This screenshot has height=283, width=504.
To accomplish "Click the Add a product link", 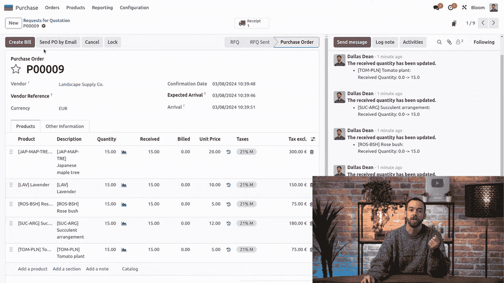I will tap(32, 269).
